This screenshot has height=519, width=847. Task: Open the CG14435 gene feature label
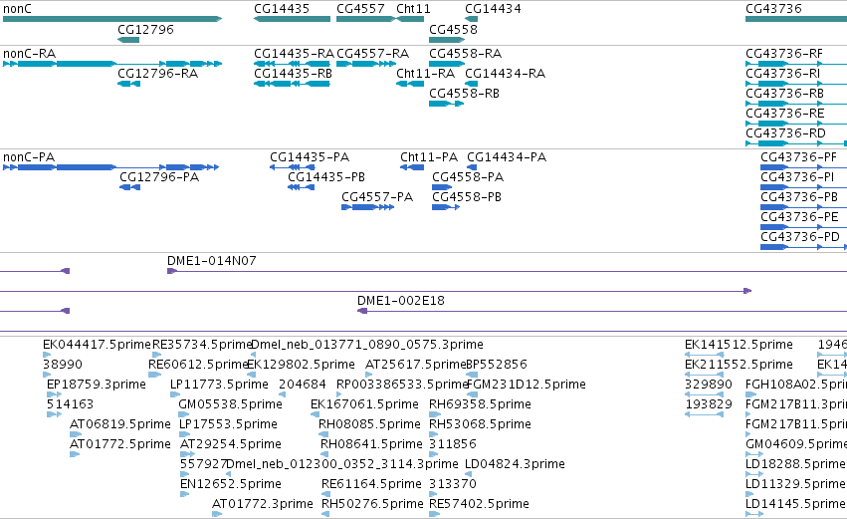tap(282, 9)
